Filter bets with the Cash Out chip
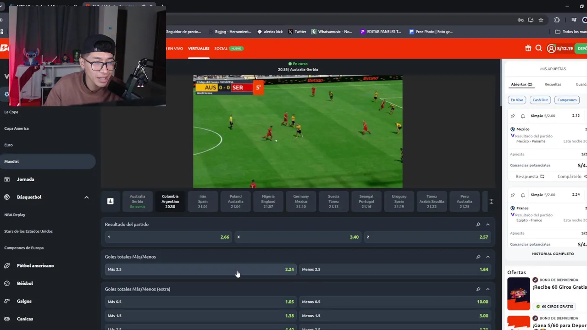 (540, 100)
